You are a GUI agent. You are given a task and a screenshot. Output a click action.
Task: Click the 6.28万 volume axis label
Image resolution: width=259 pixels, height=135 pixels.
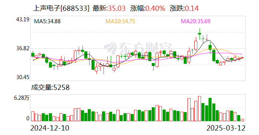pyautogui.click(x=21, y=98)
